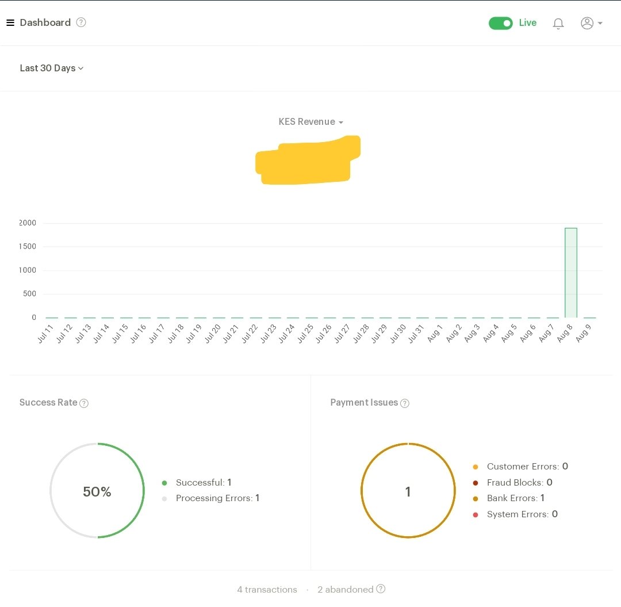Click the Success Rate help icon
621x607 pixels.
click(84, 403)
